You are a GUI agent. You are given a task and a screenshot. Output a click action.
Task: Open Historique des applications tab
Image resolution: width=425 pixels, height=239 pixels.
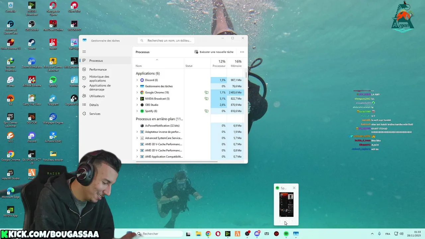pyautogui.click(x=106, y=78)
